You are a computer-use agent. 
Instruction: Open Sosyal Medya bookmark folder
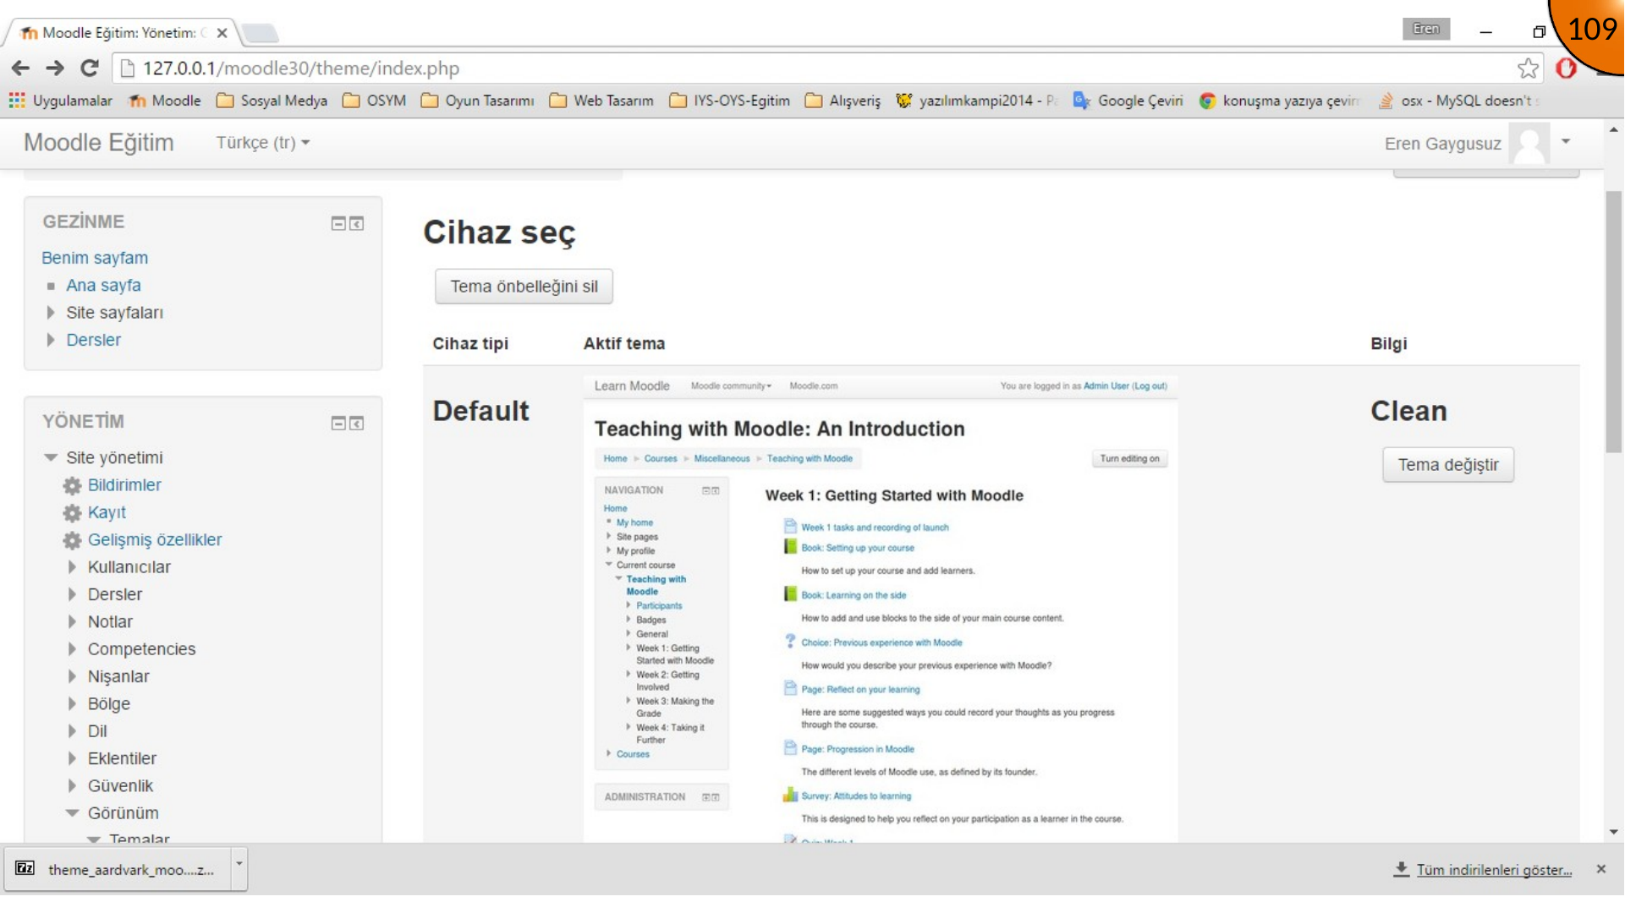click(272, 101)
